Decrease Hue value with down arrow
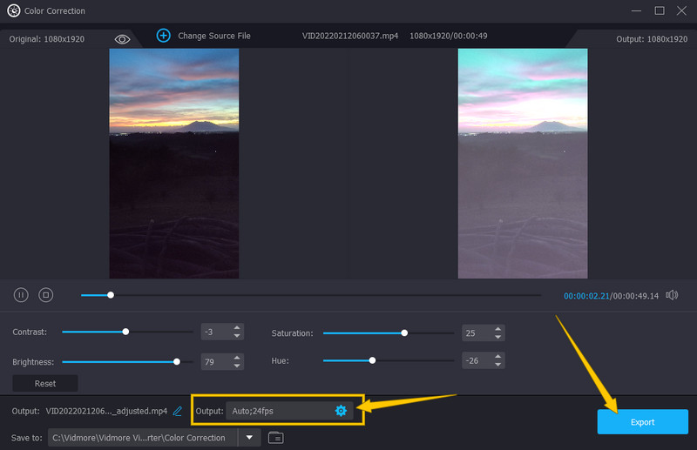Image resolution: width=697 pixels, height=450 pixels. [498, 365]
